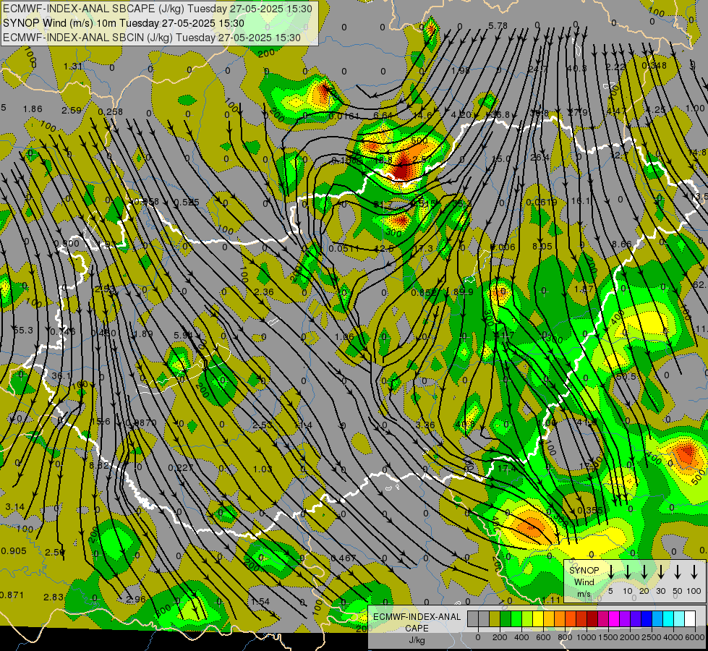Screen dimensions: 708x651
Task: Click the 'ECMWF-INDEX-ANAL' label in the color legend
Action: point(417,617)
